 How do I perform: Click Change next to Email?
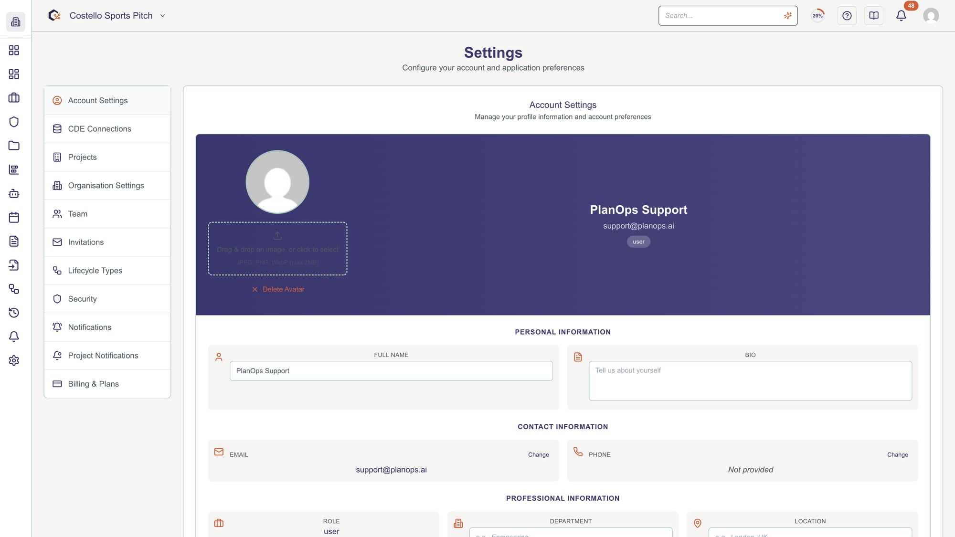538,454
